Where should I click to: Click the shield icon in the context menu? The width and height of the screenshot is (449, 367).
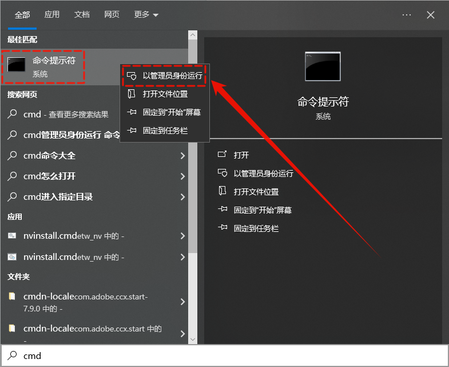132,76
